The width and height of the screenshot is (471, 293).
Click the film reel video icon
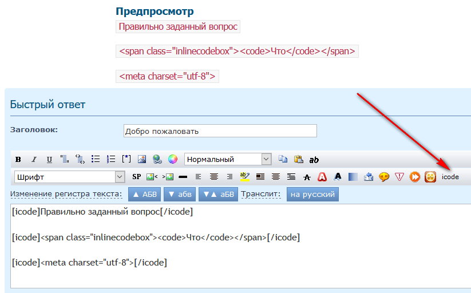(x=430, y=177)
